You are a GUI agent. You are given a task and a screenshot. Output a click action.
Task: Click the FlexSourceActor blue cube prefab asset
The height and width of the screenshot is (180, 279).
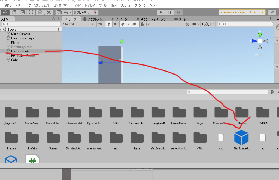[x=241, y=137]
